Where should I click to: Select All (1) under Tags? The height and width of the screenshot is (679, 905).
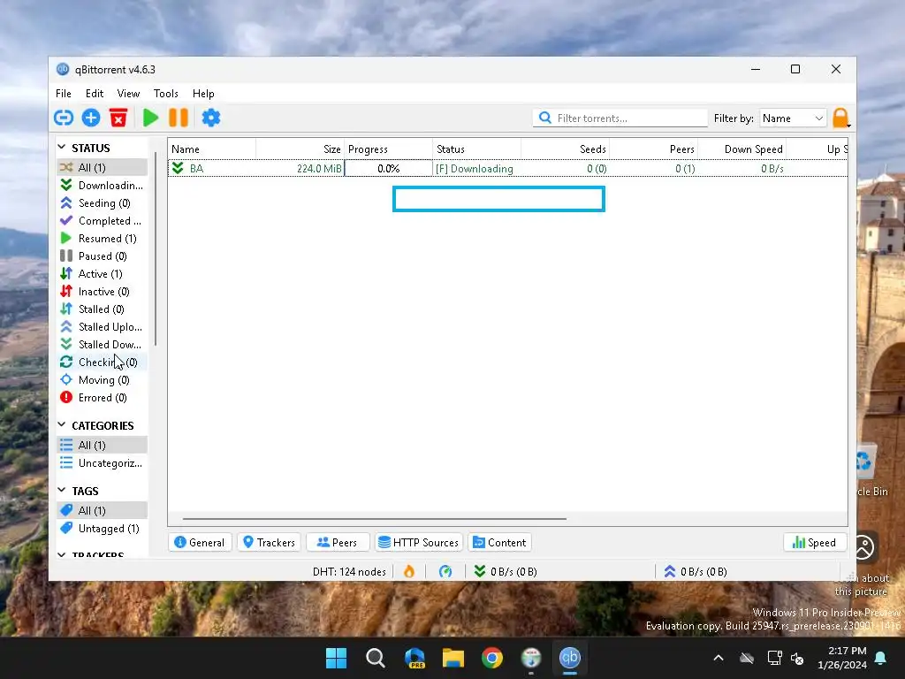pos(103,510)
